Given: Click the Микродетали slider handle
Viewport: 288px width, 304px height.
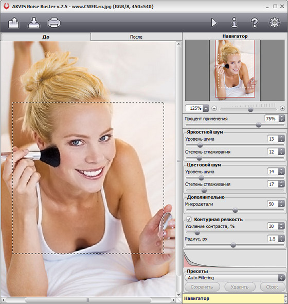Looking at the screenshot, I should (x=235, y=210).
